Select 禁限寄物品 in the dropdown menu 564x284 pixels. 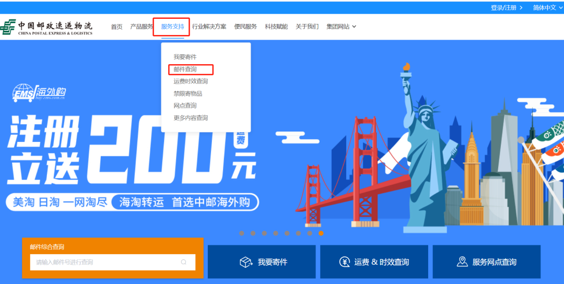click(188, 93)
